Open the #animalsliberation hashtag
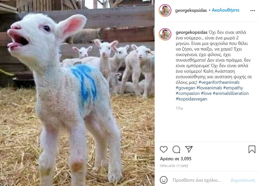The height and width of the screenshot is (186, 259). click(231, 93)
